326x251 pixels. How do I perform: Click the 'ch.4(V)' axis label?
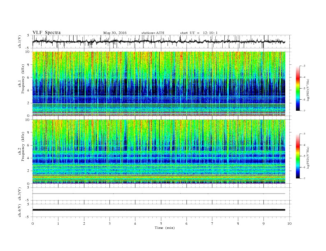(20, 210)
